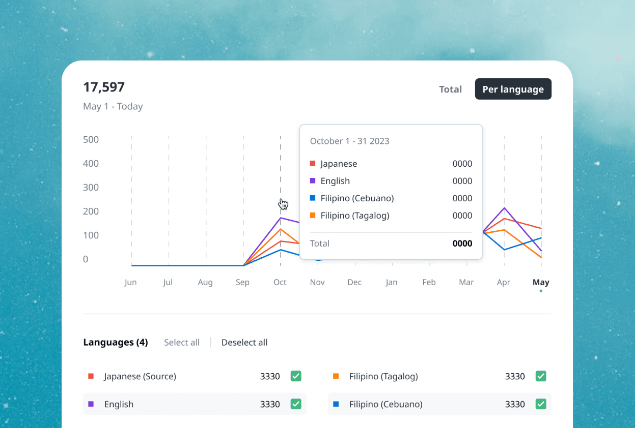Viewport: 635px width, 428px height.
Task: Uncheck the English language checkbox
Action: click(x=296, y=404)
